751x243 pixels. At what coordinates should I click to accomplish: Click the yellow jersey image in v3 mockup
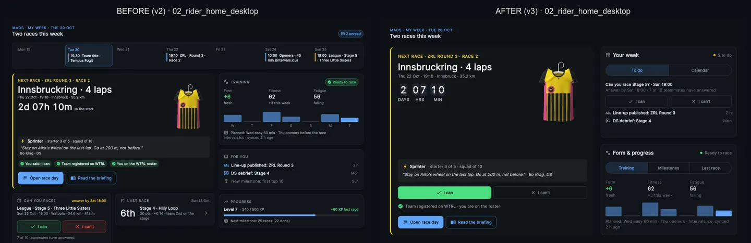tap(559, 93)
